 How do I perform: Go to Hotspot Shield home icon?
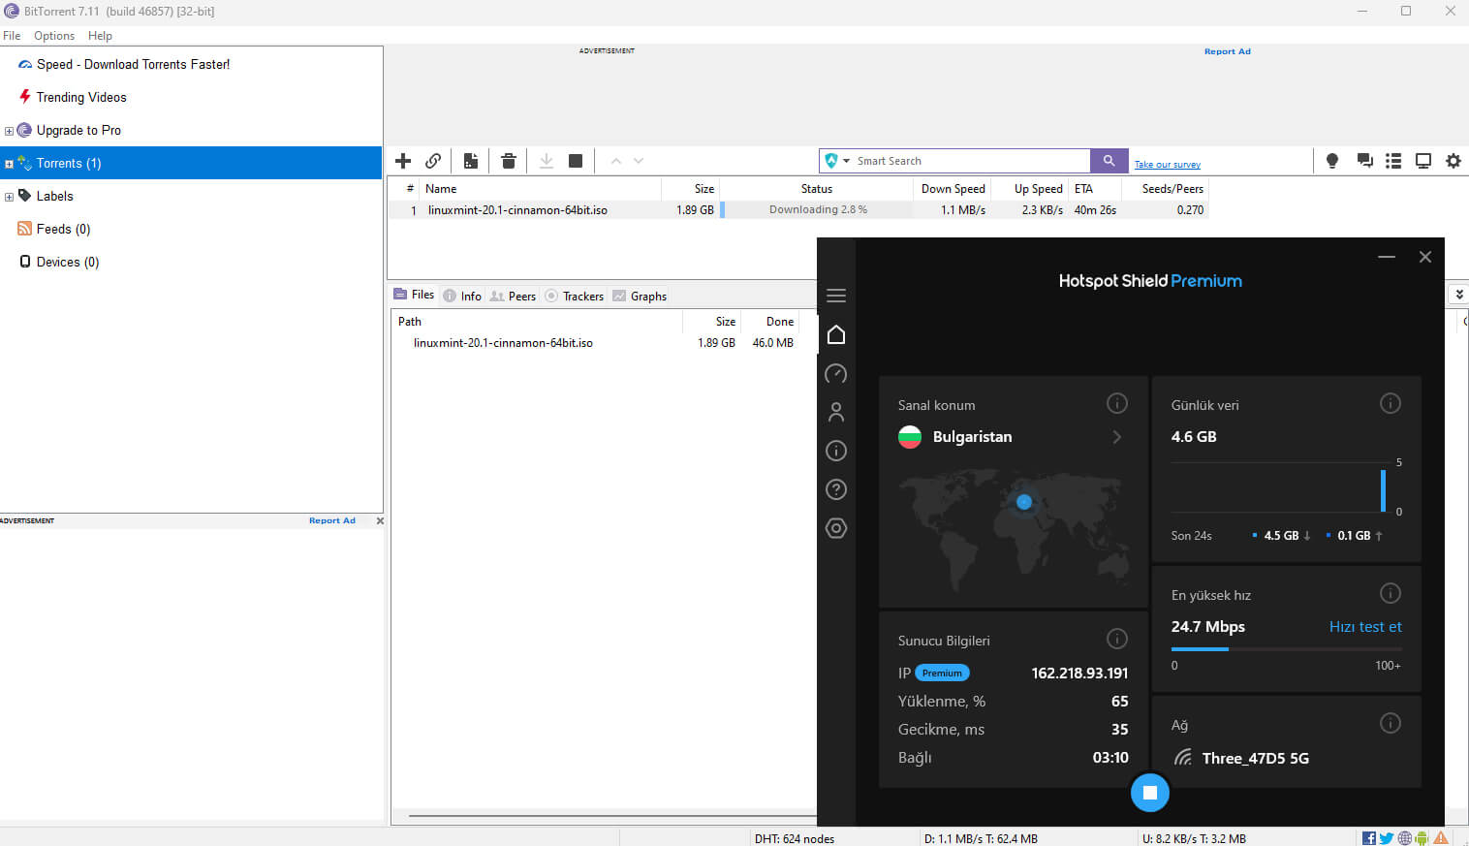click(x=836, y=334)
